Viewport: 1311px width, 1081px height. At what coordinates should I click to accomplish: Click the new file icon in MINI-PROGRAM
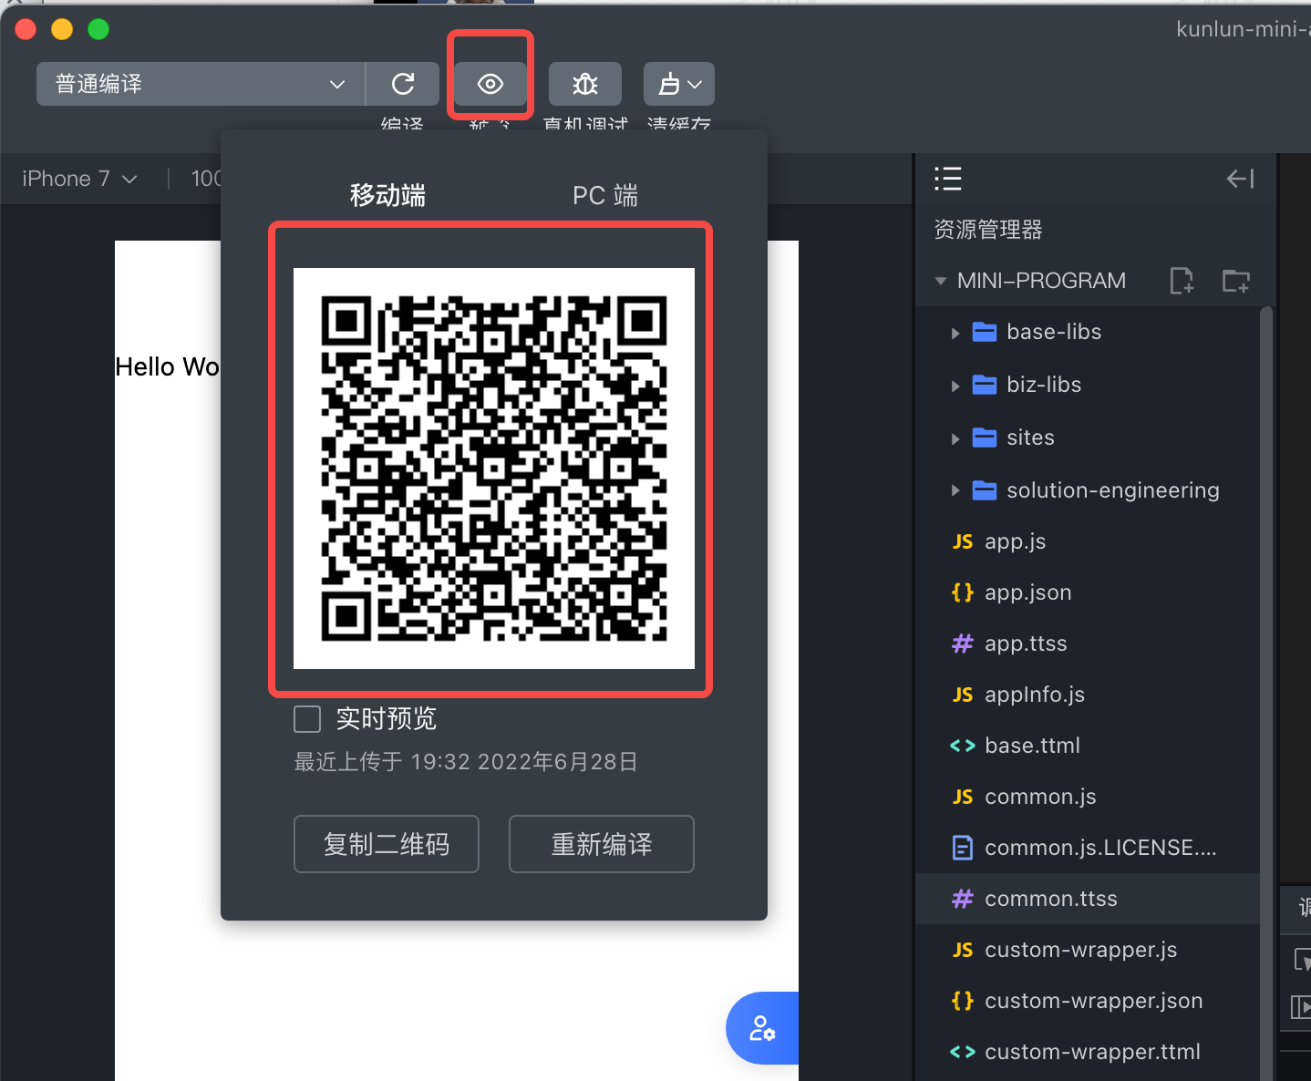[1182, 281]
